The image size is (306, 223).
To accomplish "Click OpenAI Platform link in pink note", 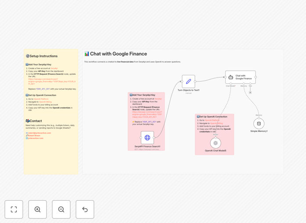I will tap(212, 120).
